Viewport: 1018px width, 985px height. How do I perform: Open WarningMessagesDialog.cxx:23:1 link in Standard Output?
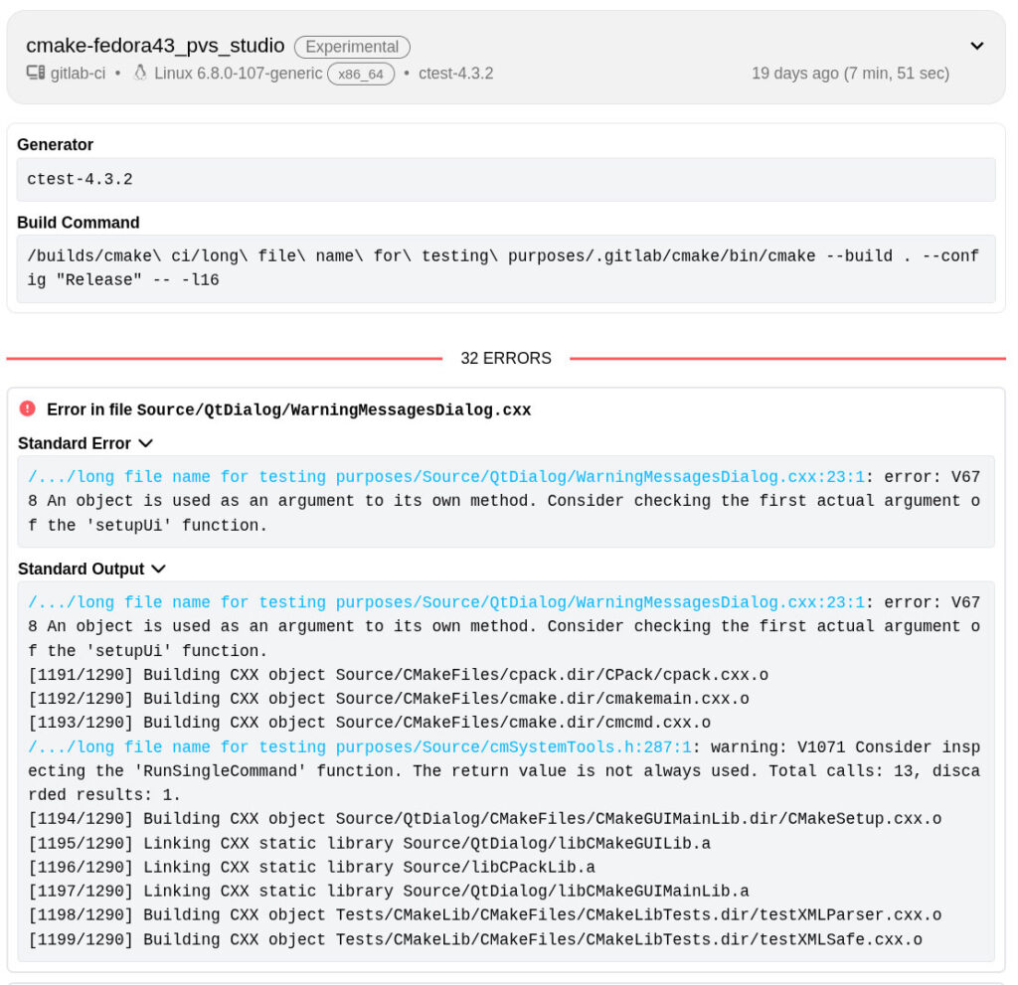click(x=446, y=602)
